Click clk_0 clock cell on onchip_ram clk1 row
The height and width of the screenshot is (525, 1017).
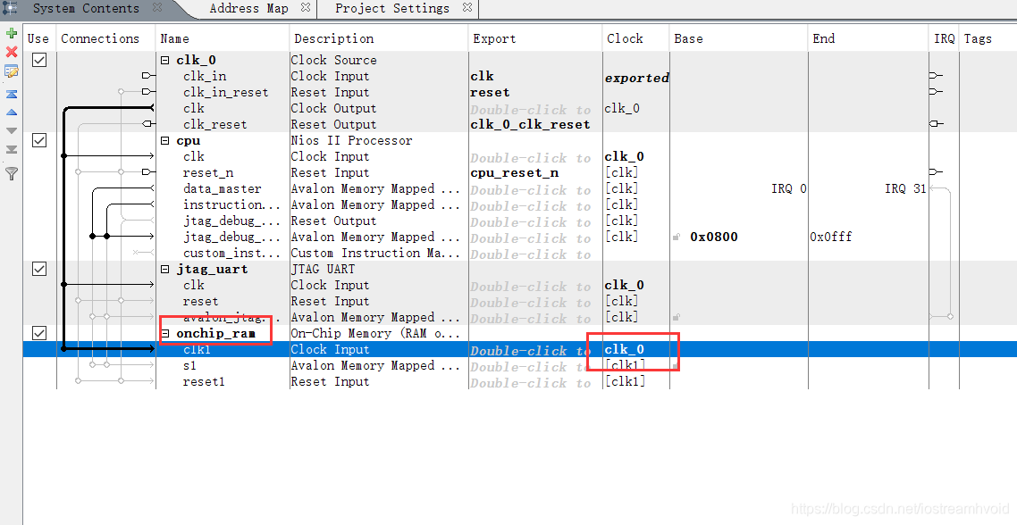click(x=624, y=349)
